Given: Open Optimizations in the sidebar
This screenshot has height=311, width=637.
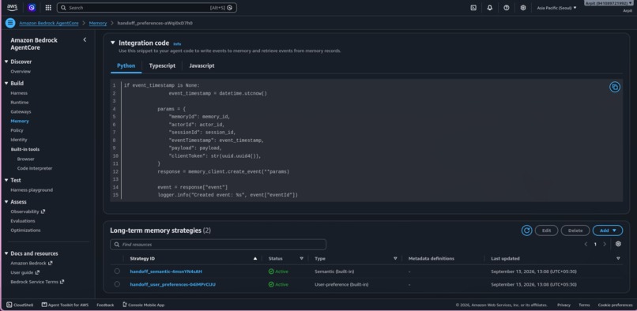Looking at the screenshot, I should point(25,230).
